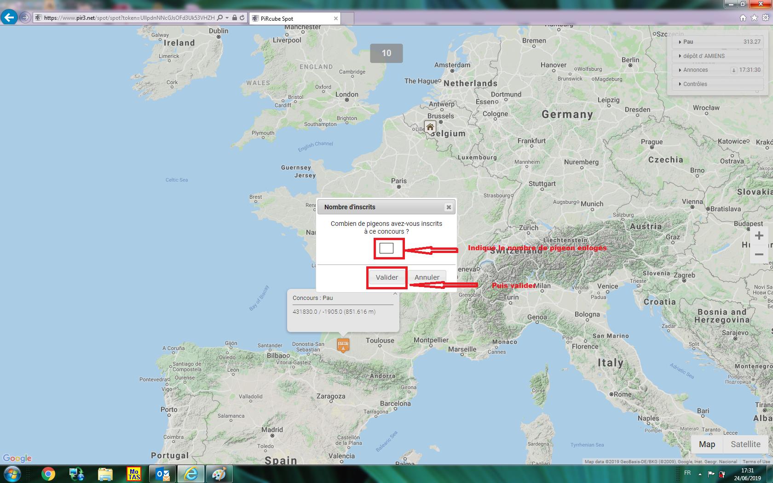773x483 pixels.
Task: Open a new blank browser tab
Action: pyautogui.click(x=347, y=18)
